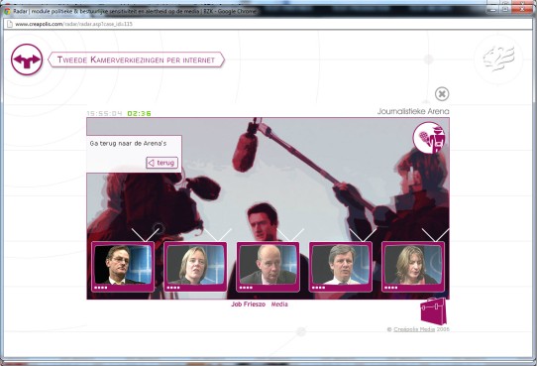Click the Tweede Kamerverkiezingen per internet title banner
The image size is (537, 366).
point(137,60)
